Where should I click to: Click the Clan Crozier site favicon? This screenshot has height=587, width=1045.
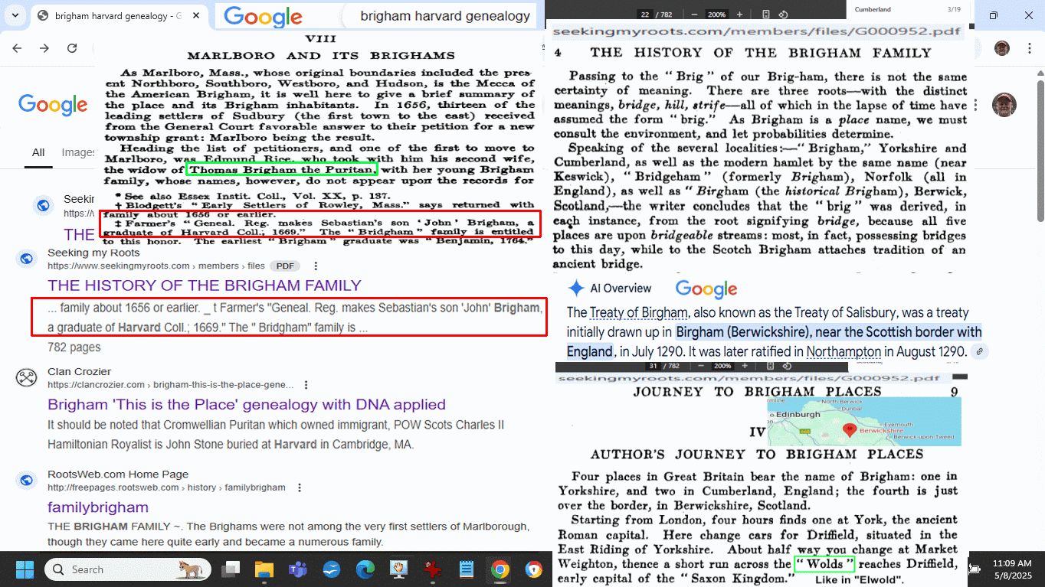[27, 378]
